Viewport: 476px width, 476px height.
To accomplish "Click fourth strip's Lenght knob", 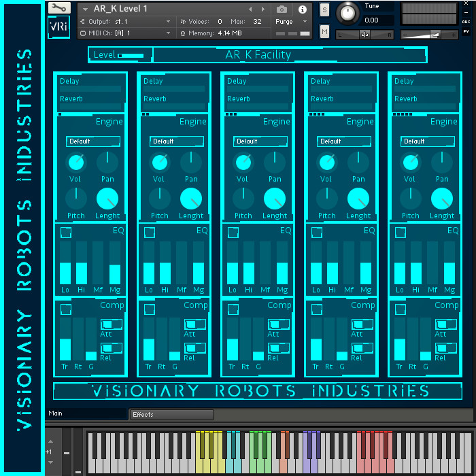I will [x=358, y=199].
